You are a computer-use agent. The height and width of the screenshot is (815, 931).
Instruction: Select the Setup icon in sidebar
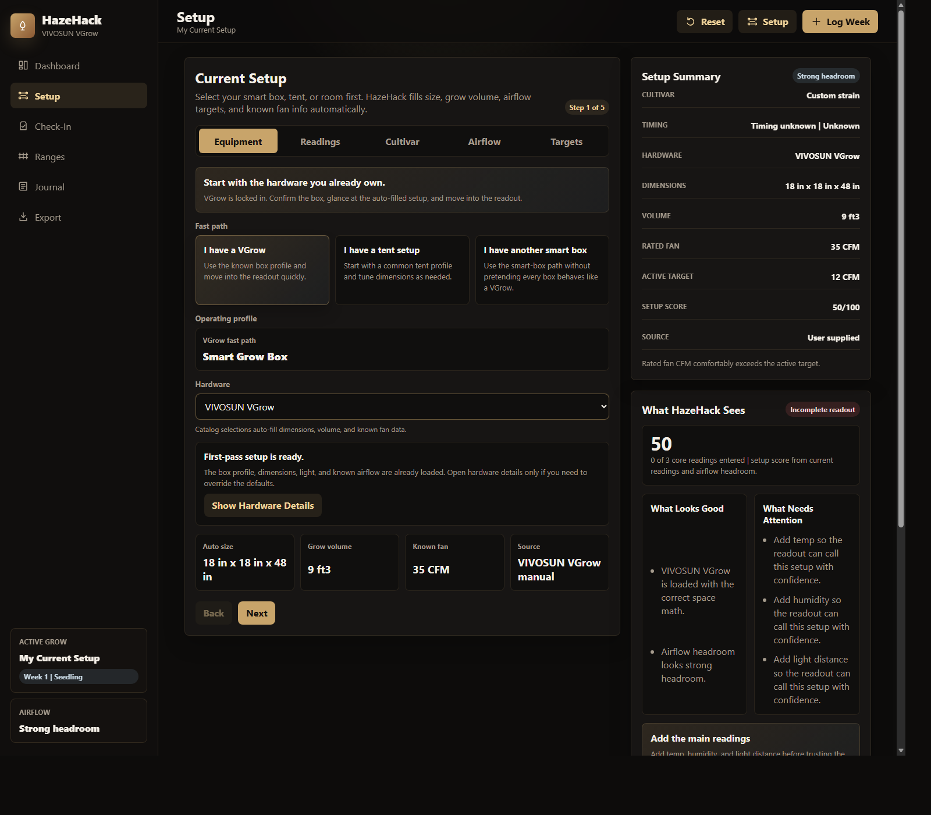coord(23,95)
